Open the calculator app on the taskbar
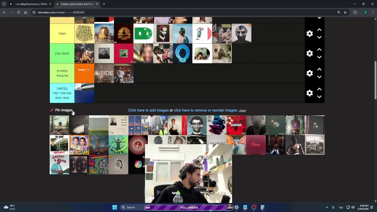This screenshot has width=377, height=212. pyautogui.click(x=262, y=207)
